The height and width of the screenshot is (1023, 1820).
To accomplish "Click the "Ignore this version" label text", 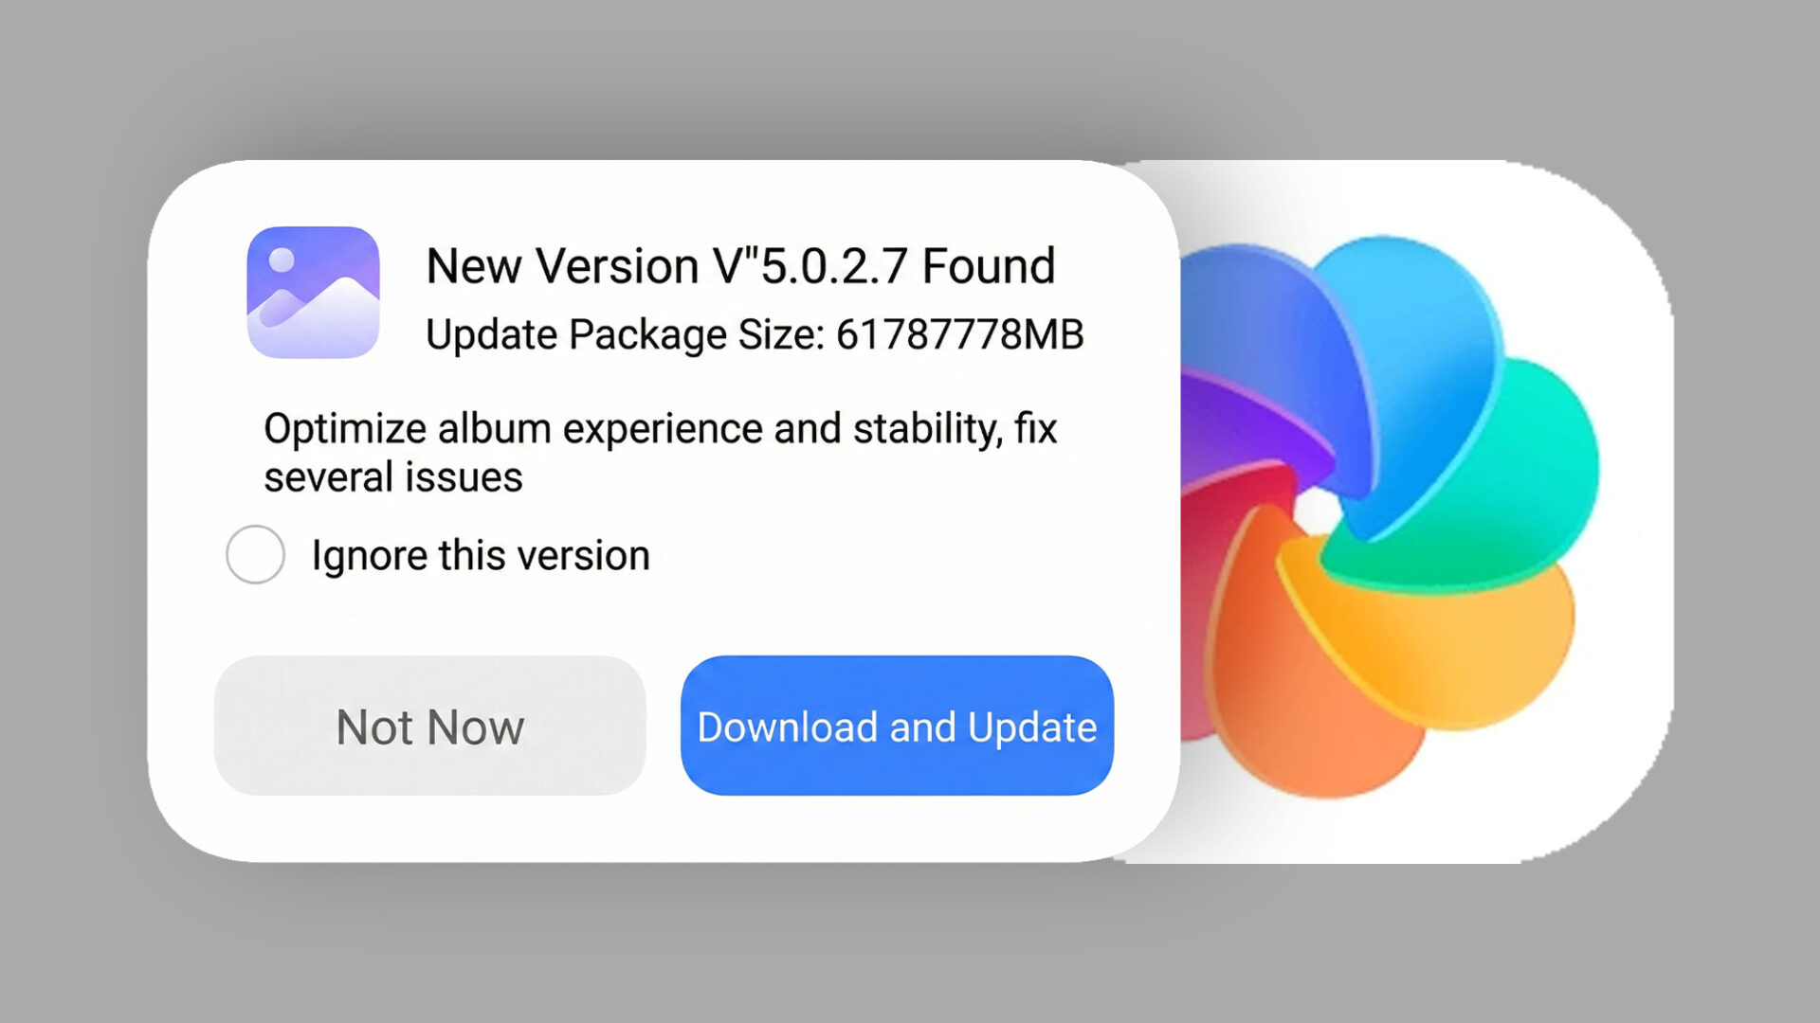I will [x=481, y=555].
